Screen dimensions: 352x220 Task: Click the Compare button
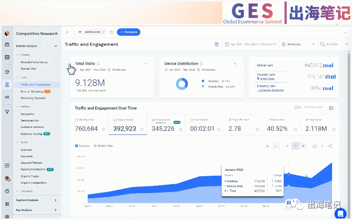pos(129,32)
